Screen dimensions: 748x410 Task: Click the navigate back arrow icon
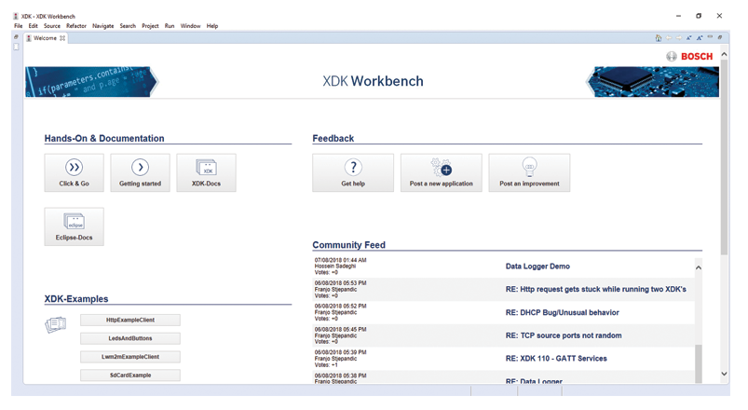[669, 37]
